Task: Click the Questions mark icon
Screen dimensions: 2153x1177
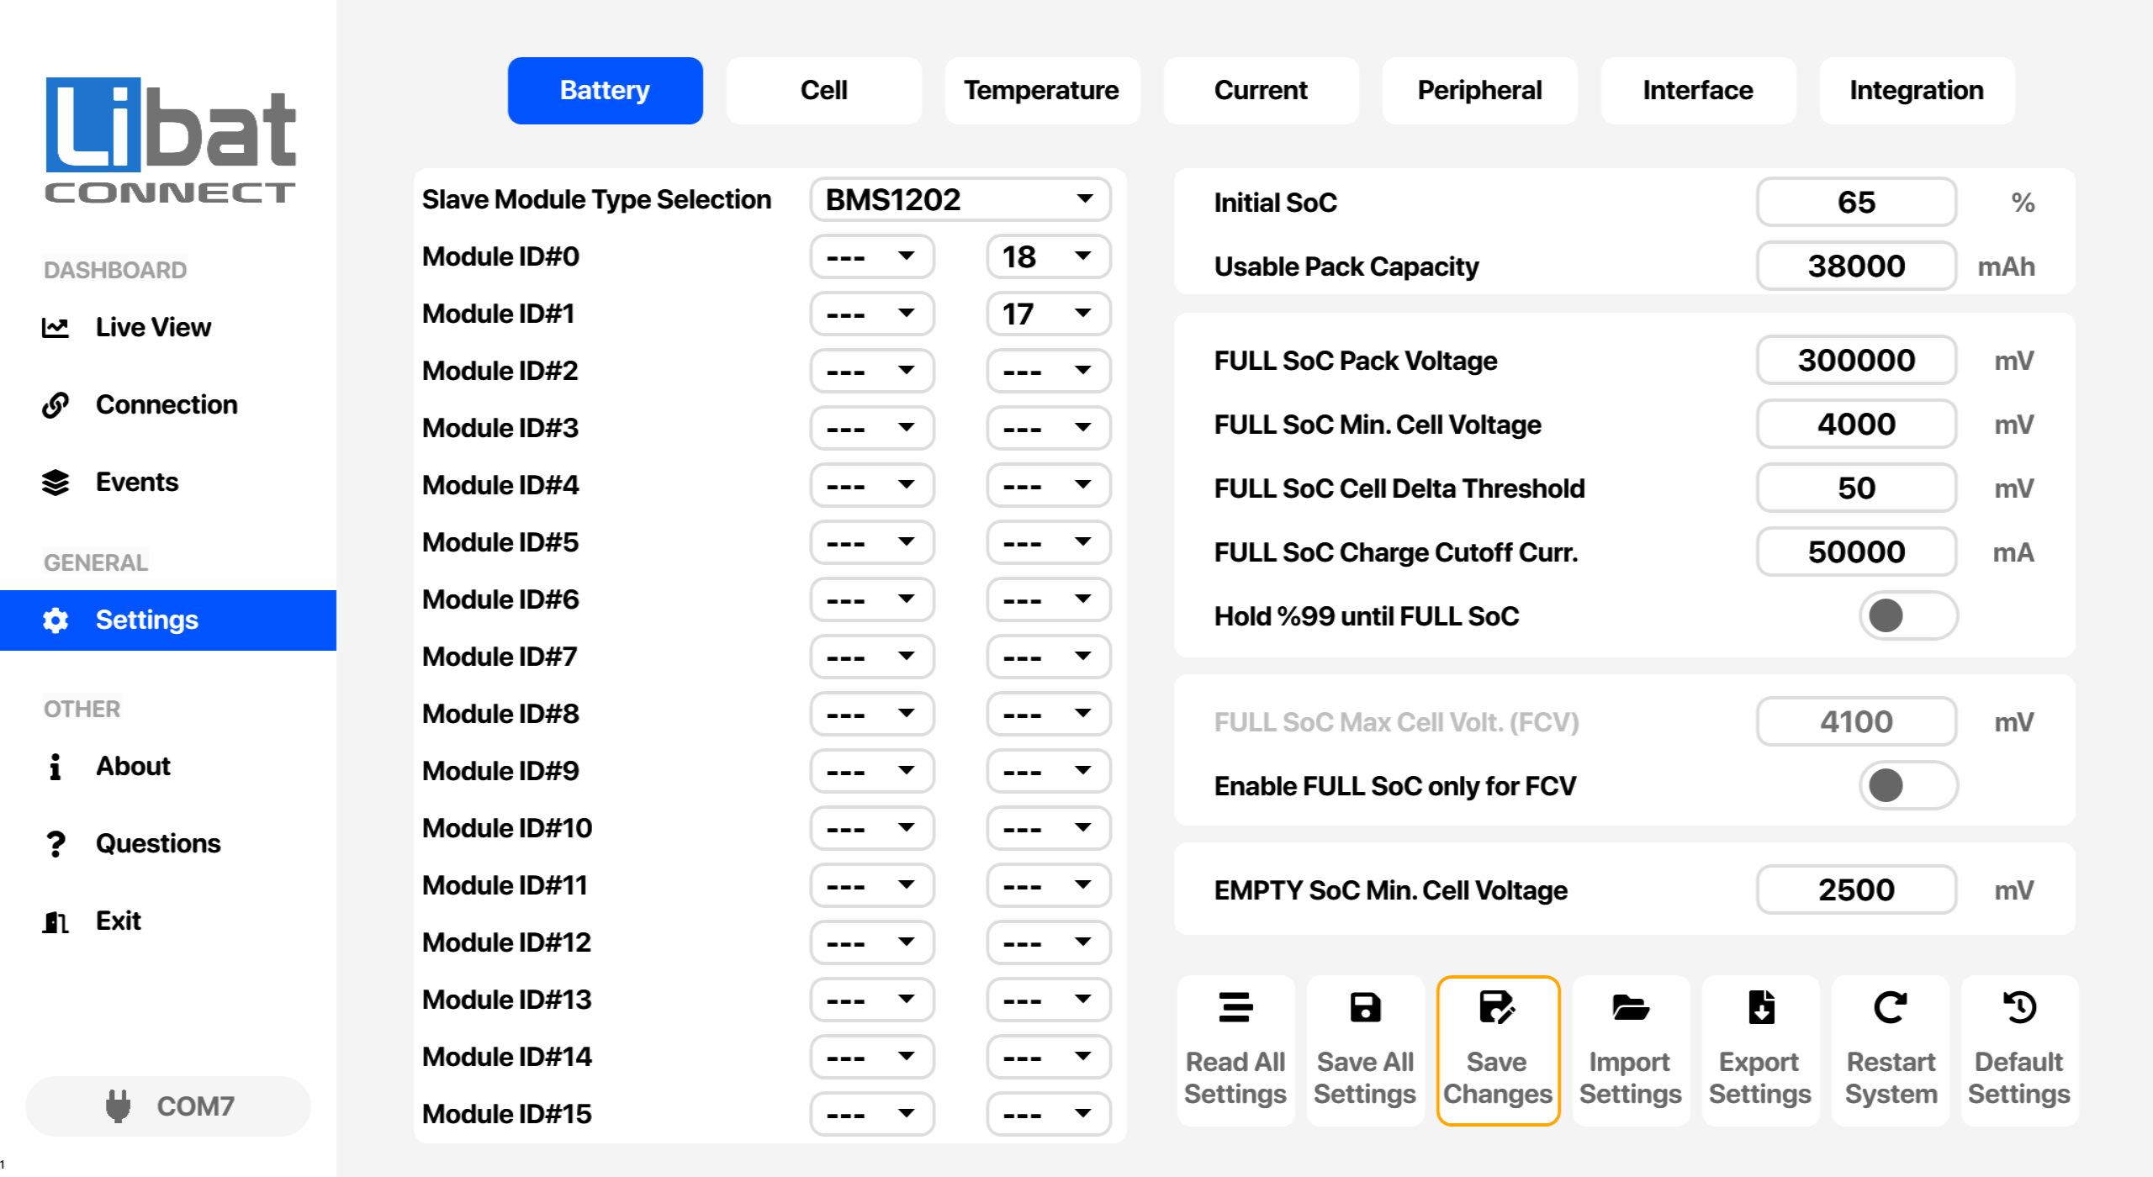Action: coord(56,844)
